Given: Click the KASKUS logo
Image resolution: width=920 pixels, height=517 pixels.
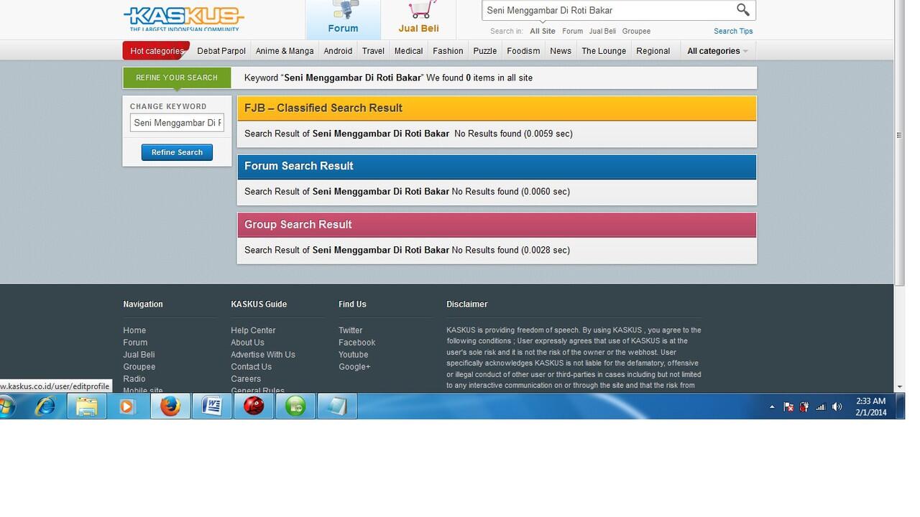Looking at the screenshot, I should [184, 18].
